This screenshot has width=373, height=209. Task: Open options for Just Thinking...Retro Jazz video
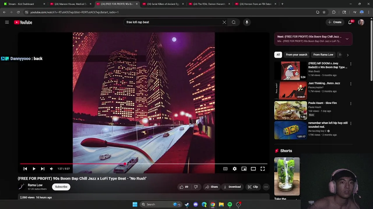(x=351, y=84)
